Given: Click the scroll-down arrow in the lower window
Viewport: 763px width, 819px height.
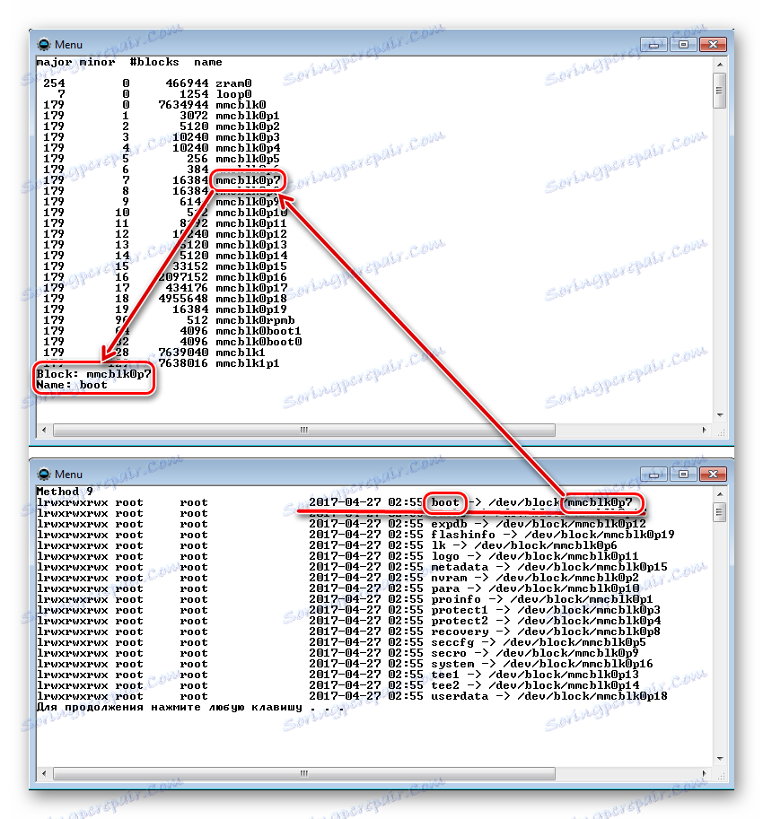Looking at the screenshot, I should pos(720,758).
